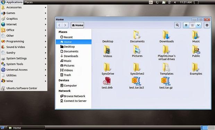
Task: Expand the Games submenu
Action: coord(24,13)
